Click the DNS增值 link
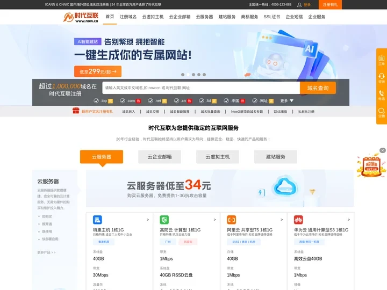Image resolution: width=387 pixels, height=290 pixels. [281, 112]
